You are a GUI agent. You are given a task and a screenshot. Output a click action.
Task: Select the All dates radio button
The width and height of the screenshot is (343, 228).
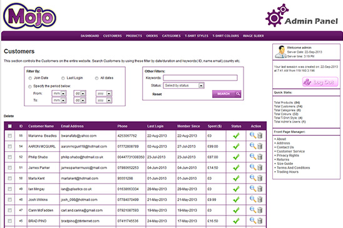tap(96, 78)
